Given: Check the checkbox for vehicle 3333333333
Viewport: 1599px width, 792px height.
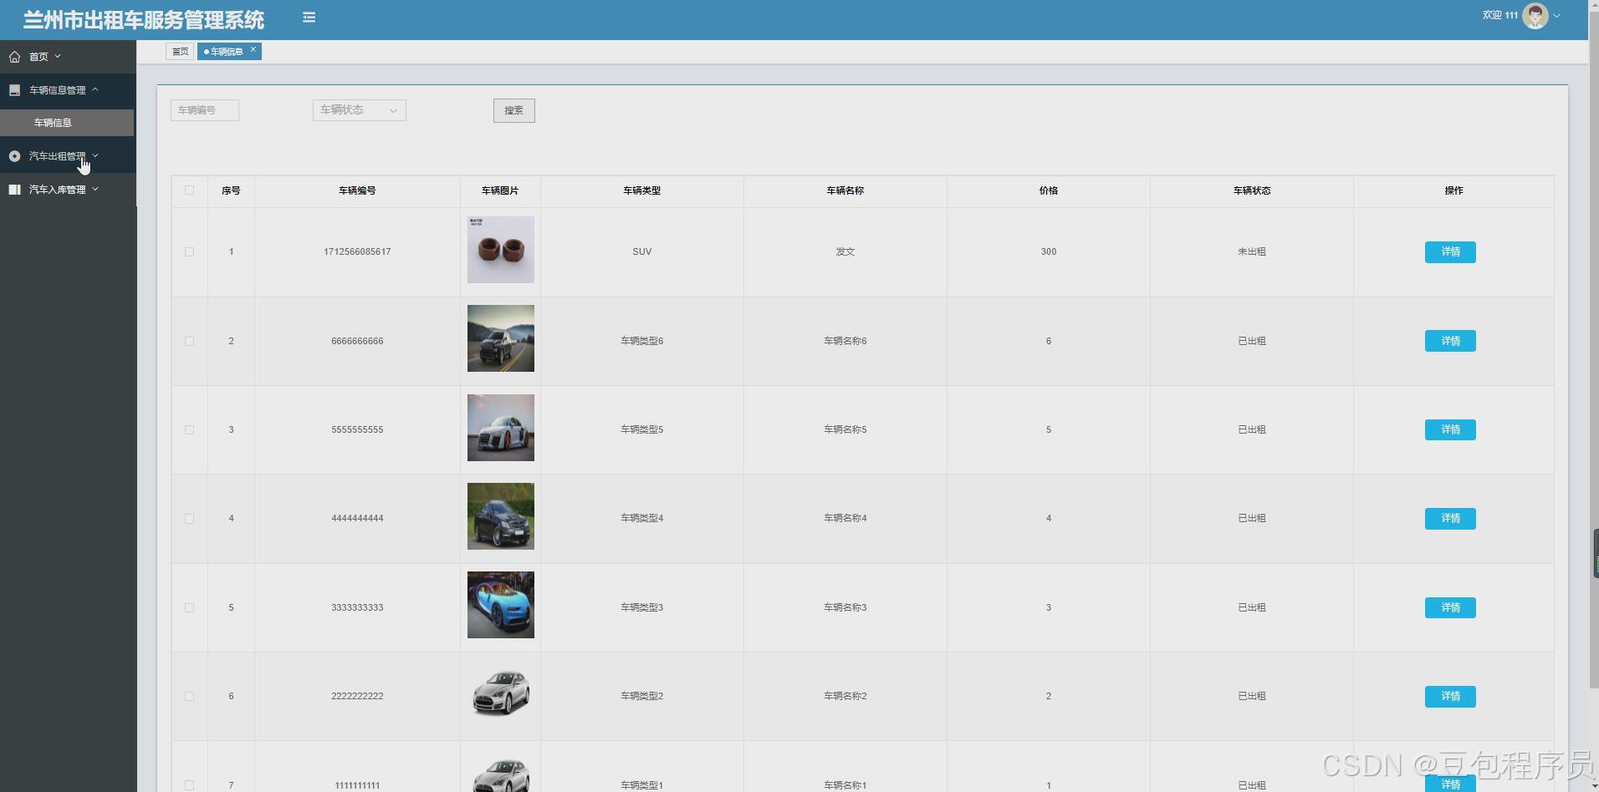Looking at the screenshot, I should 190,607.
